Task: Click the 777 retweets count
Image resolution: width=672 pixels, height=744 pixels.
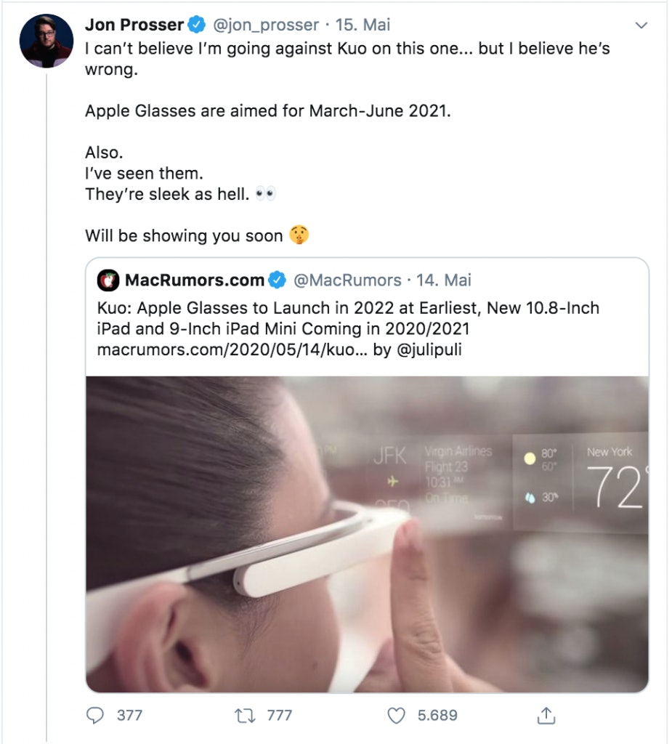Action: 280,716
